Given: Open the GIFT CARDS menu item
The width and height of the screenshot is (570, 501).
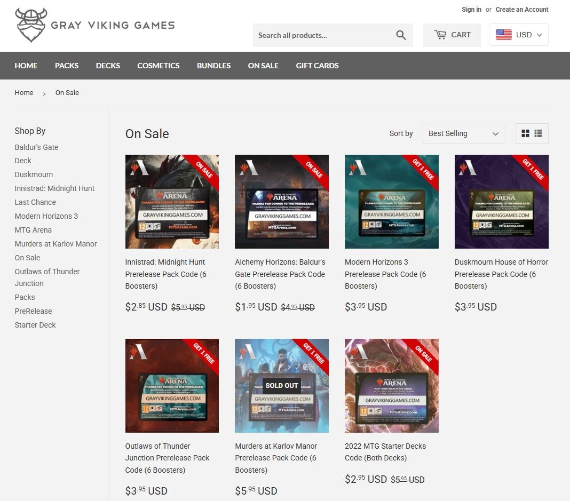Looking at the screenshot, I should pyautogui.click(x=317, y=66).
